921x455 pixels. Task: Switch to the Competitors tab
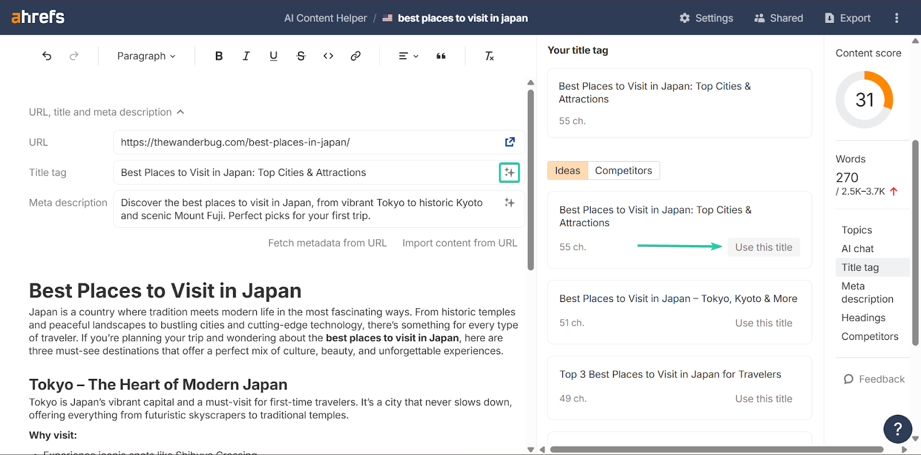623,170
